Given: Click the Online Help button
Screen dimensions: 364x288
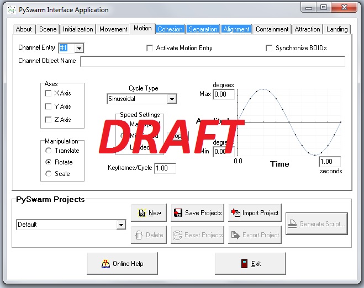Looking at the screenshot, I should 122,263.
